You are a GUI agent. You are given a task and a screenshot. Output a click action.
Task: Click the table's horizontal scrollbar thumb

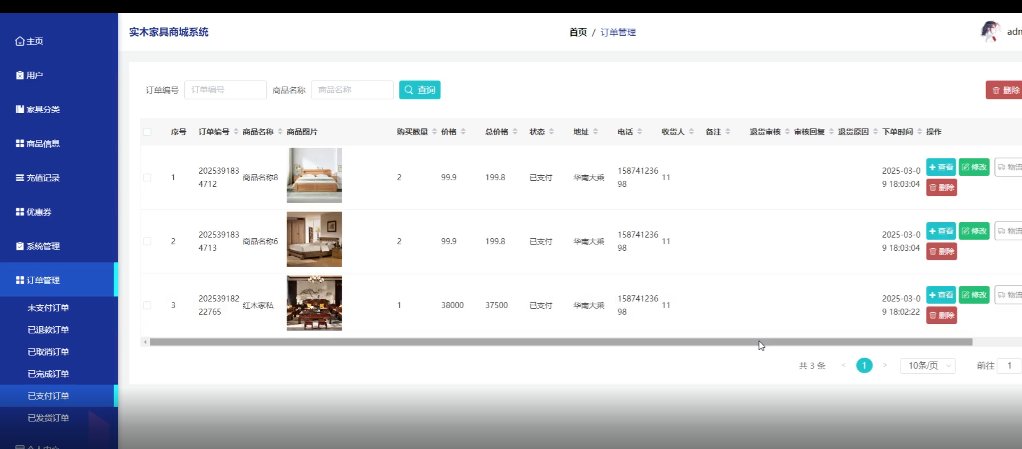[x=561, y=342]
